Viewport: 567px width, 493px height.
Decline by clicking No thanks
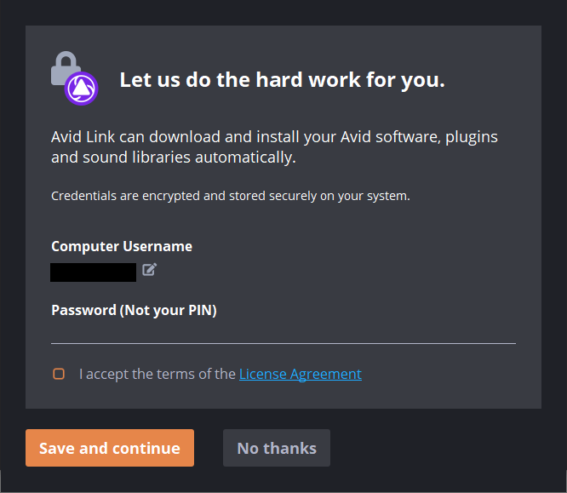point(277,448)
